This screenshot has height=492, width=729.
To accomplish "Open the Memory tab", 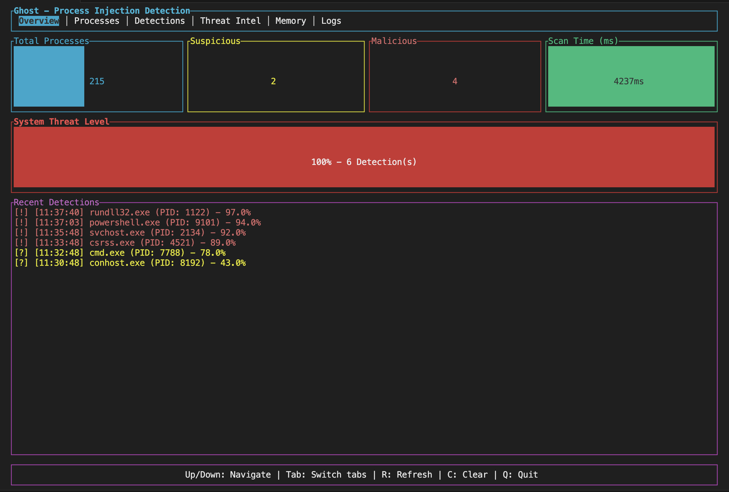I will click(x=290, y=21).
